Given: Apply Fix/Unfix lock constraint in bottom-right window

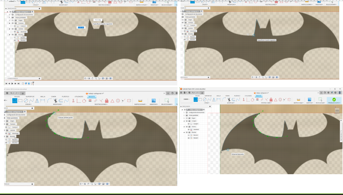Looking at the screenshot, I should tap(271, 100).
